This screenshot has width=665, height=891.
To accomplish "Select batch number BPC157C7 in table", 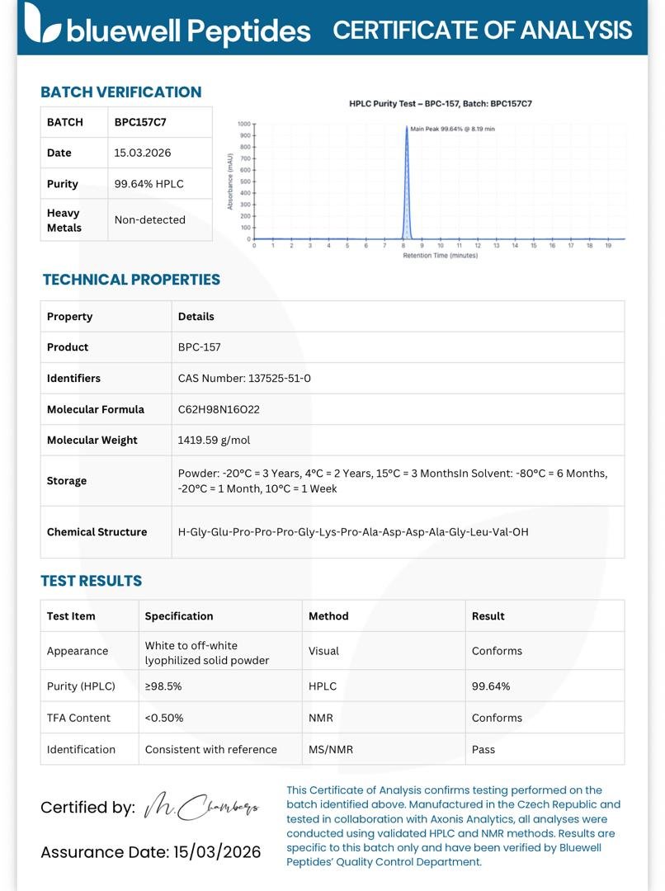I will click(x=140, y=122).
